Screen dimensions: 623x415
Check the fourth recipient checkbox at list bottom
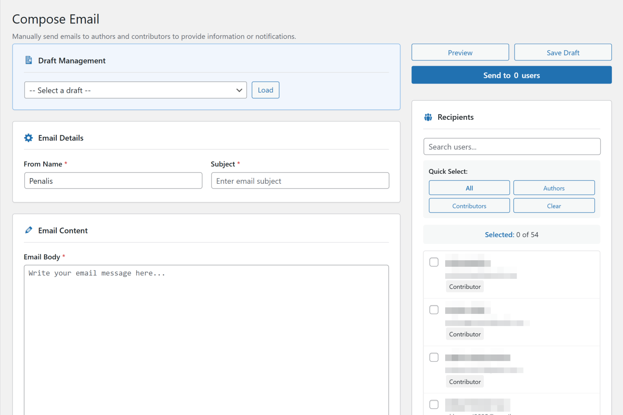pyautogui.click(x=434, y=404)
